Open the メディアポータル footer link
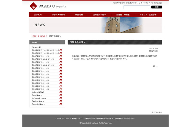 coord(129,119)
